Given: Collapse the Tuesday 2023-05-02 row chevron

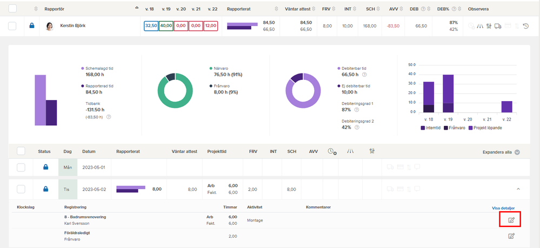Looking at the screenshot, I should pos(518,189).
